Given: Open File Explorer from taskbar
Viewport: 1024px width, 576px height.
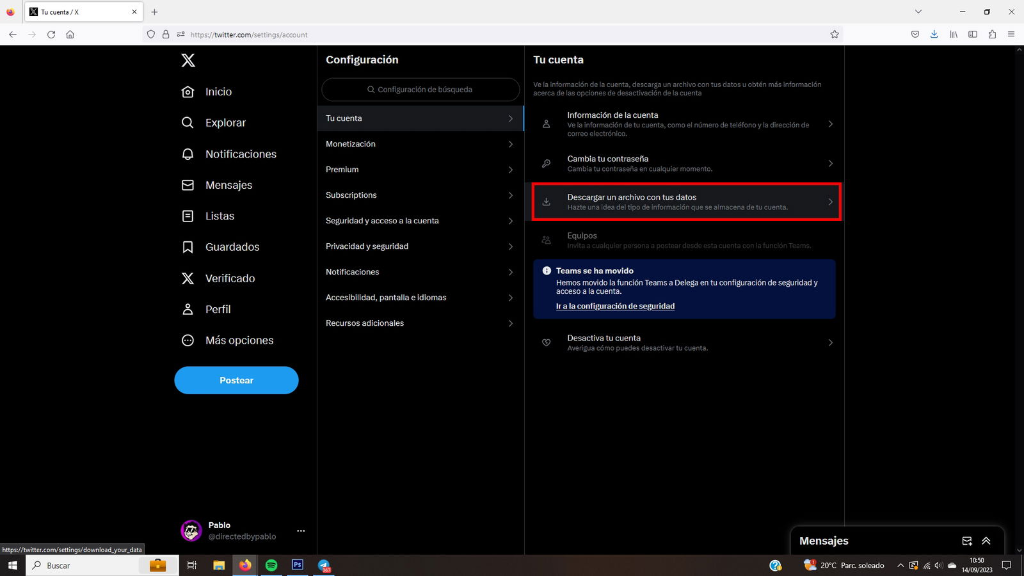Looking at the screenshot, I should tap(219, 565).
